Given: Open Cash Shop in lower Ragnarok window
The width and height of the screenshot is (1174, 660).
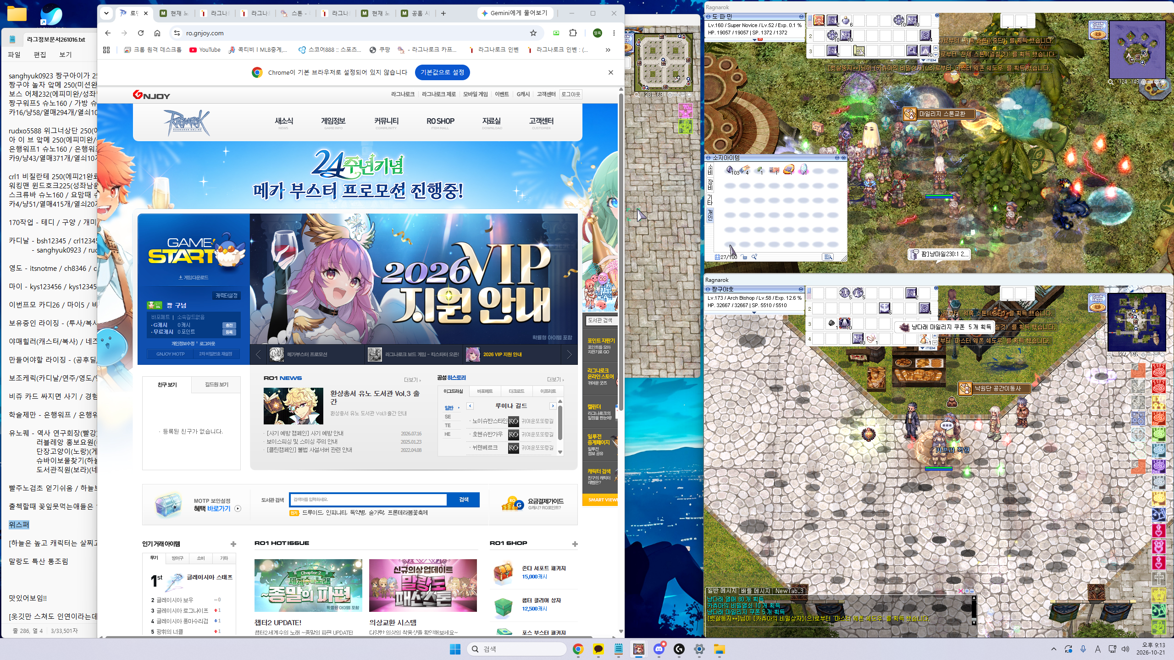Looking at the screenshot, I should pos(1097,302).
